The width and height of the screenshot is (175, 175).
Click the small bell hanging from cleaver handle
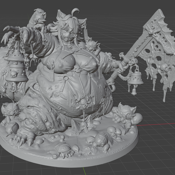click(x=135, y=78)
